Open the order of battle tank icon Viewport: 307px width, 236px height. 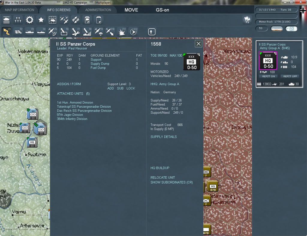pos(7,20)
